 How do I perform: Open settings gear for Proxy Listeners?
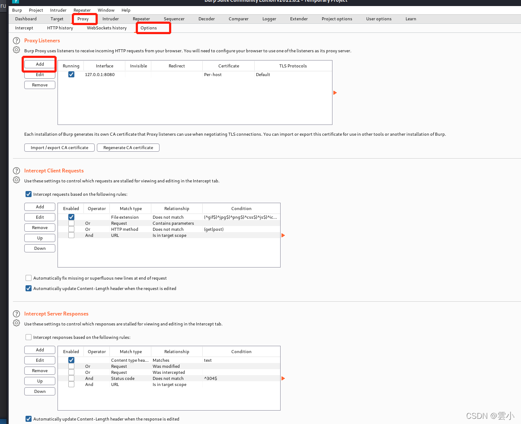16,50
